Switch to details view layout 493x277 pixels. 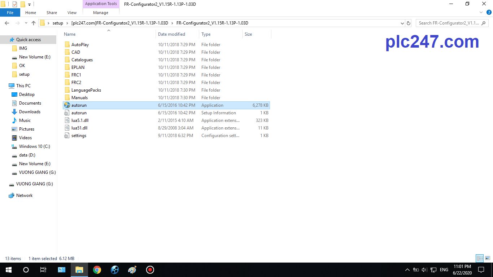tap(480, 258)
